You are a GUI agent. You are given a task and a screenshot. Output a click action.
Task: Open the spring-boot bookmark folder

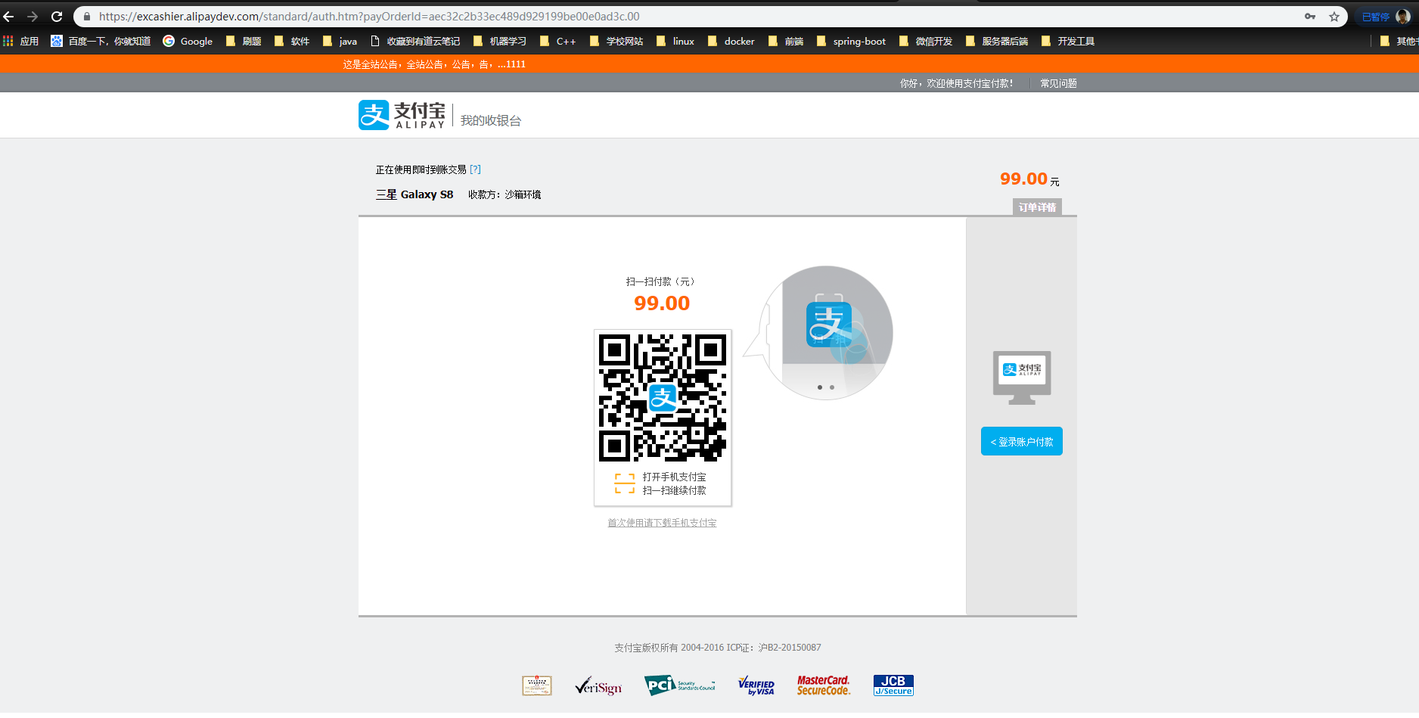pos(851,41)
